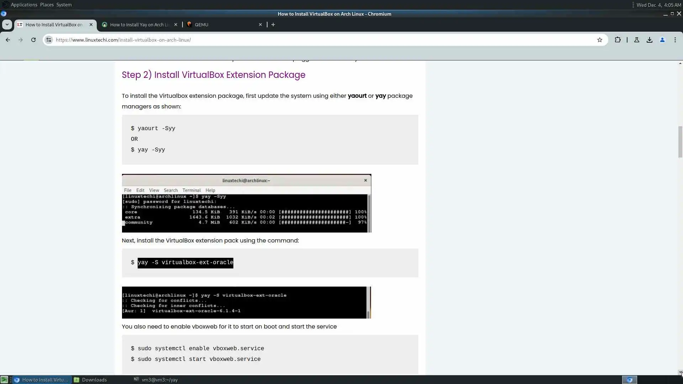Open Chromium three-dot menu
The height and width of the screenshot is (384, 683).
[675, 40]
